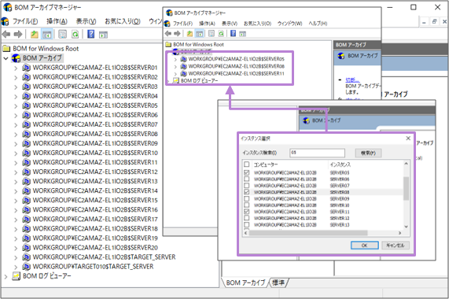Screen dimensions: 449x299
Task: Click the Back arrow in the second window toolbar
Action: (x=168, y=34)
